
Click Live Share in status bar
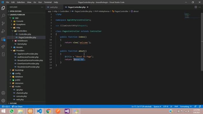[x=17, y=106]
